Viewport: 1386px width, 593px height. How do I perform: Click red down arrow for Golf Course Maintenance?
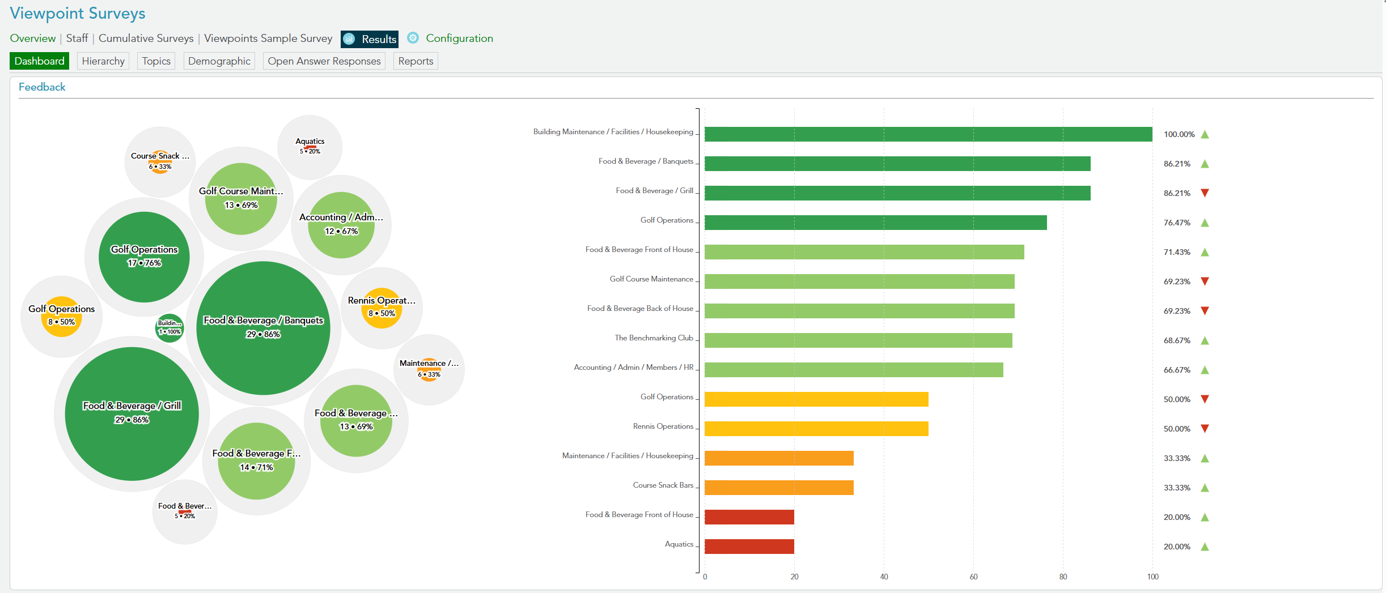click(x=1205, y=281)
